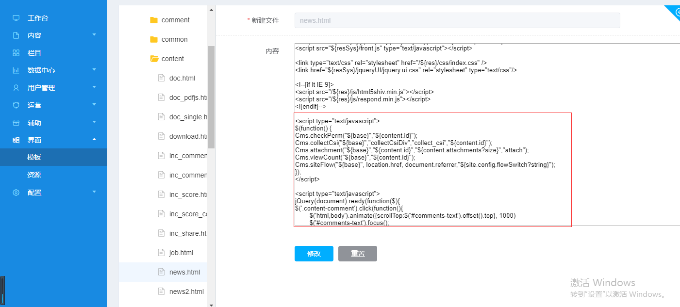Click the 用户管理 user icon
This screenshot has width=680, height=307.
click(x=16, y=88)
